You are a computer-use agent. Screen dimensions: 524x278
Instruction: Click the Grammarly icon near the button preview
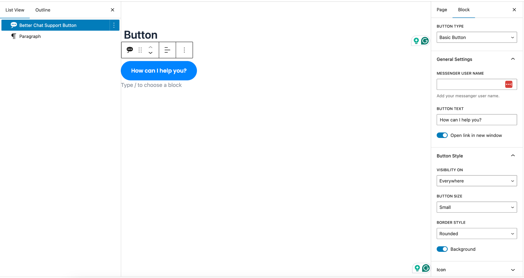(425, 41)
